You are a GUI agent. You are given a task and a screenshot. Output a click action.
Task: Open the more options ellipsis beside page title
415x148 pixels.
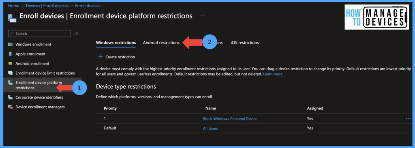202,16
